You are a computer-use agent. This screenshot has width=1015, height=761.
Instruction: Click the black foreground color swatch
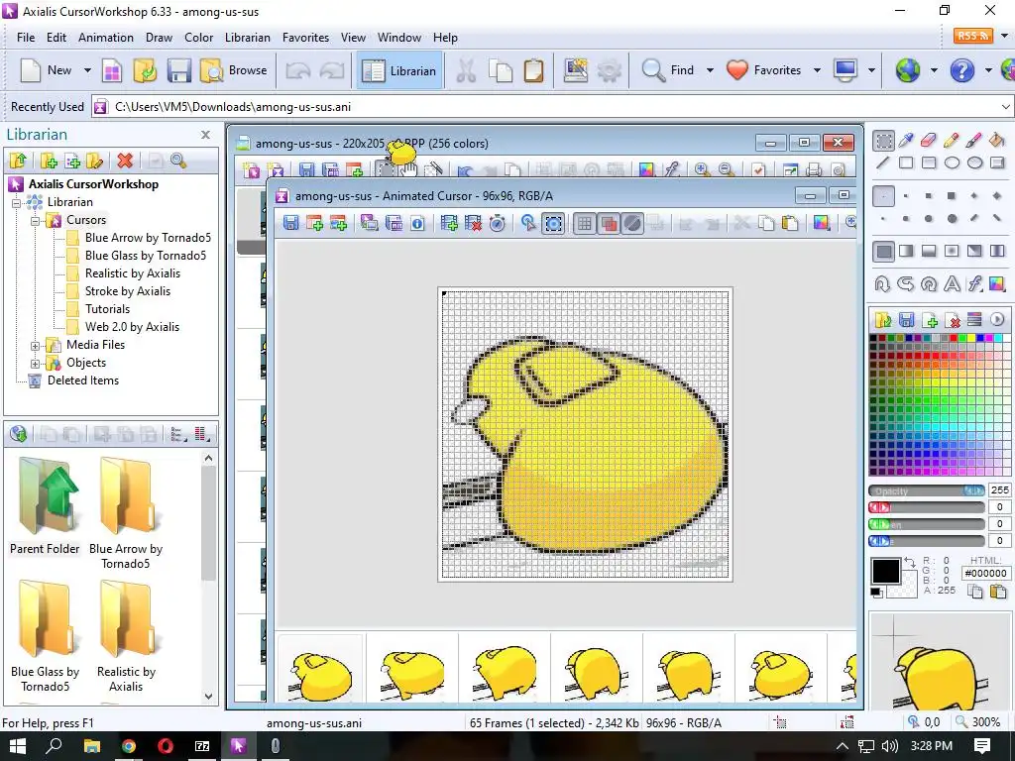[885, 572]
